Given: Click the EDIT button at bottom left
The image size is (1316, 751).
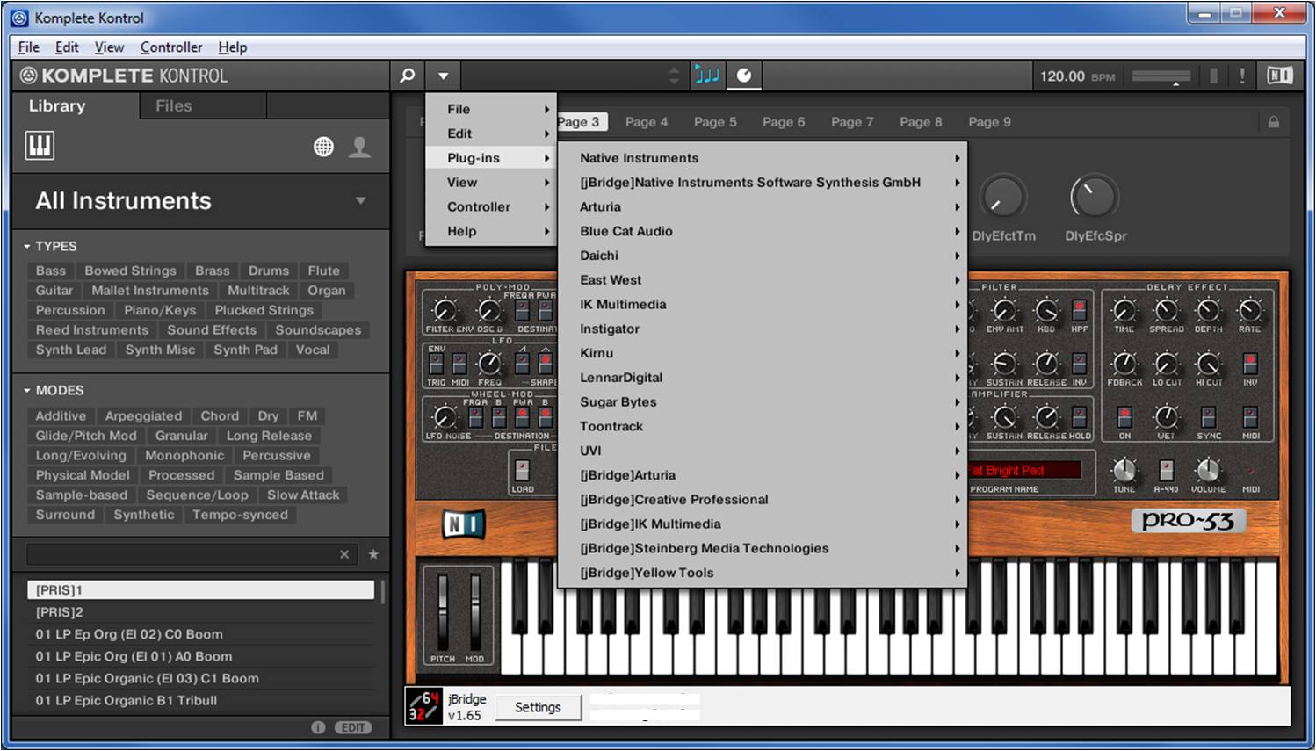Looking at the screenshot, I should 351,727.
